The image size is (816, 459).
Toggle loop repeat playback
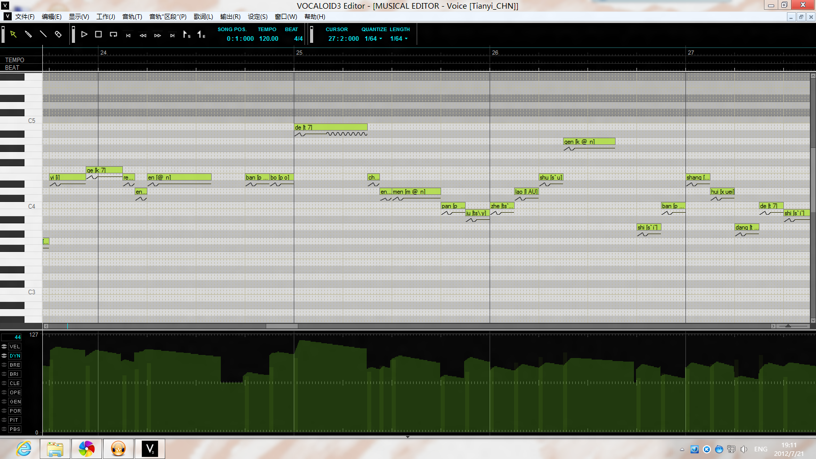tap(113, 34)
